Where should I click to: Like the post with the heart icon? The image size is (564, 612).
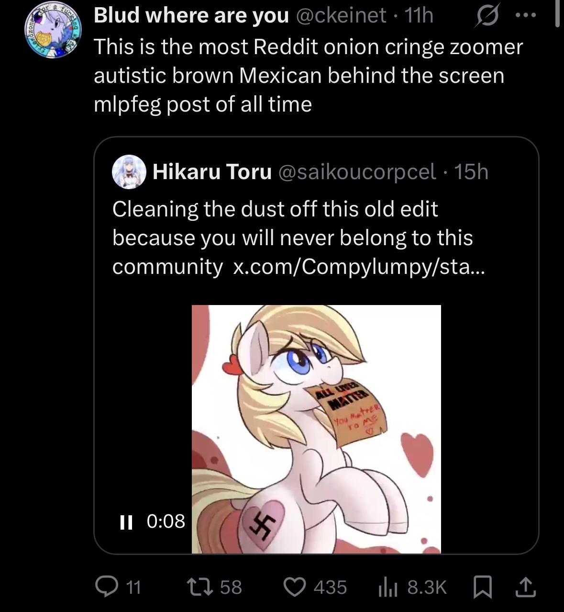coord(295,586)
